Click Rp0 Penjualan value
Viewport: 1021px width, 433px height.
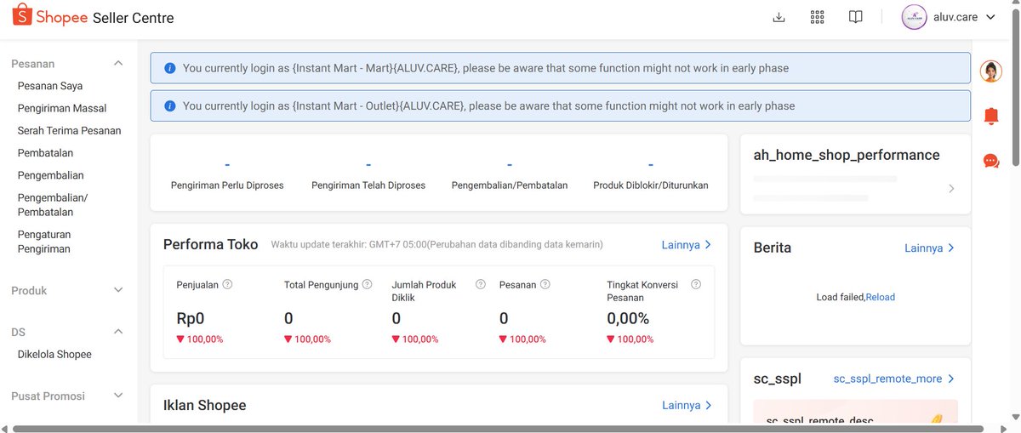click(191, 319)
